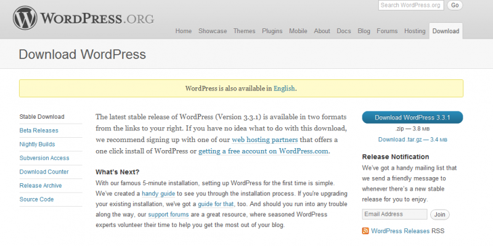
Task: Open the Mobile nav item
Action: (298, 31)
